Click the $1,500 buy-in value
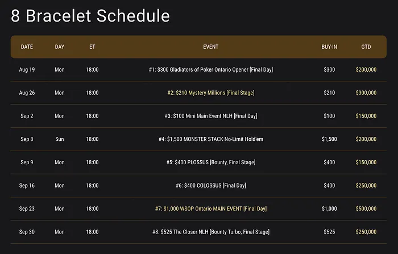This screenshot has width=398, height=254. (329, 139)
